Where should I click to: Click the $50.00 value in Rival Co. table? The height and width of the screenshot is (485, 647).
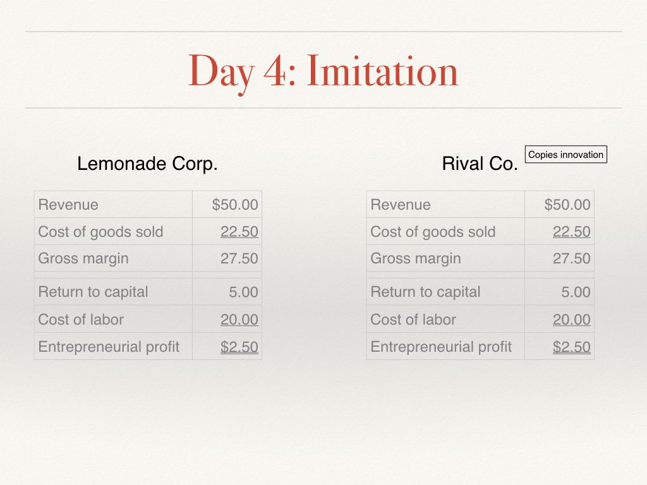567,205
